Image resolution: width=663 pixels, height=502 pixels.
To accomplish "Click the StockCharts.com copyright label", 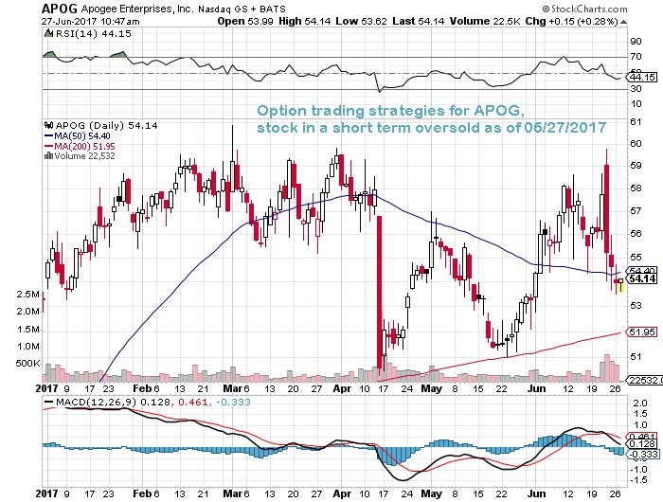I will click(584, 9).
